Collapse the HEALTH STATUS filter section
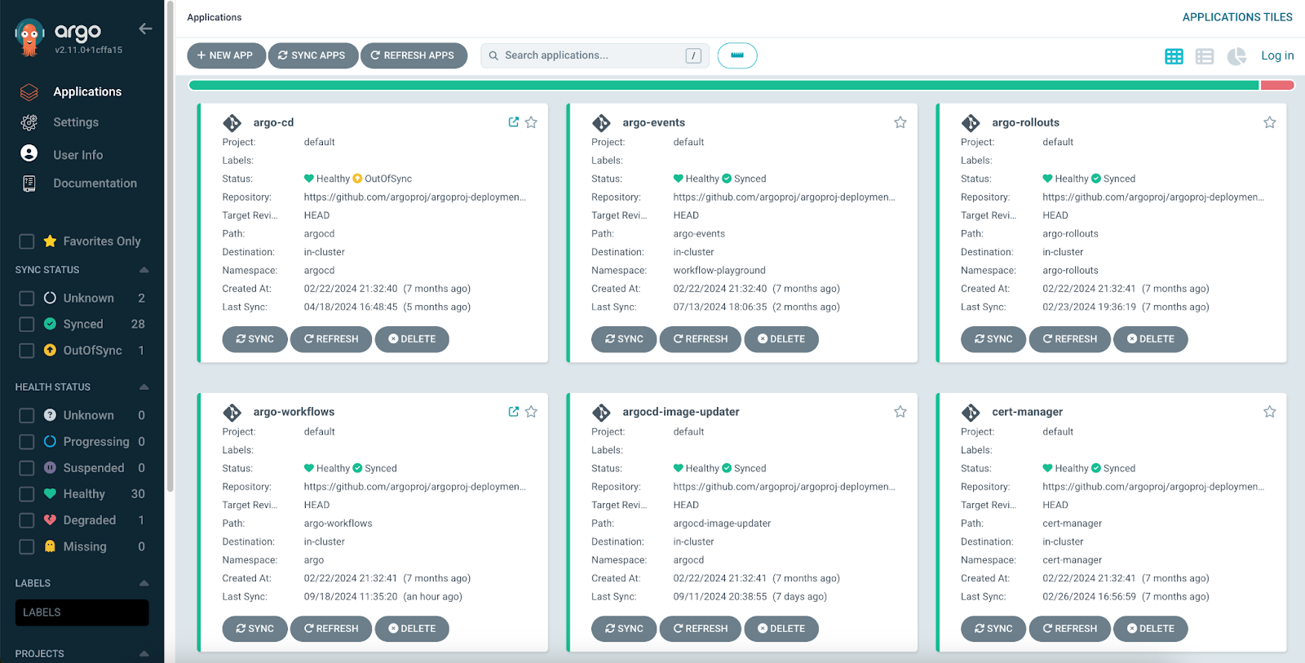This screenshot has width=1305, height=663. click(144, 387)
